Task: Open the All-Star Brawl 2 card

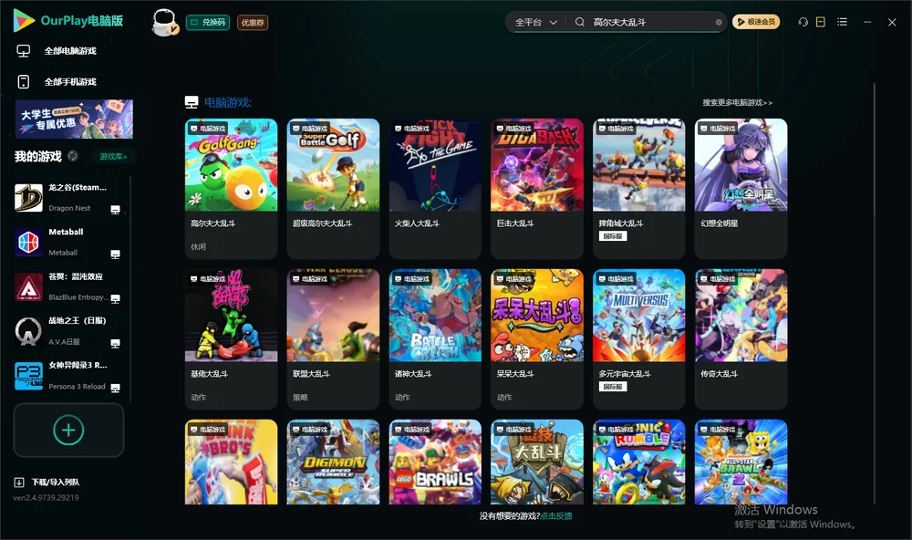Action: pos(741,462)
